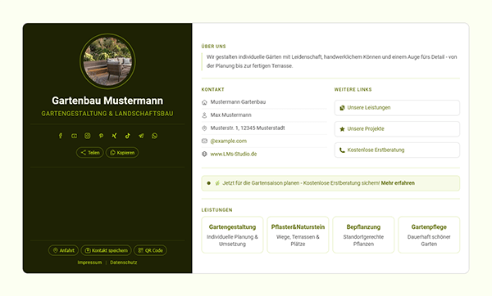This screenshot has height=296, width=492.
Task: Click the Anfahrt directions button
Action: point(63,250)
